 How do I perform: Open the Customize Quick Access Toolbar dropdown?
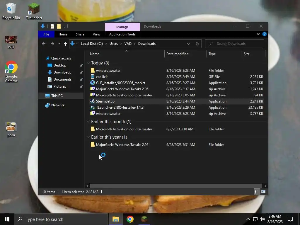[64, 27]
